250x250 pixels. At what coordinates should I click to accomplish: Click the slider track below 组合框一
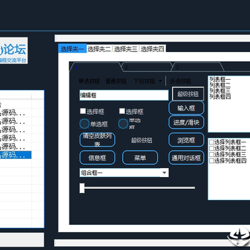pyautogui.click(x=140, y=187)
